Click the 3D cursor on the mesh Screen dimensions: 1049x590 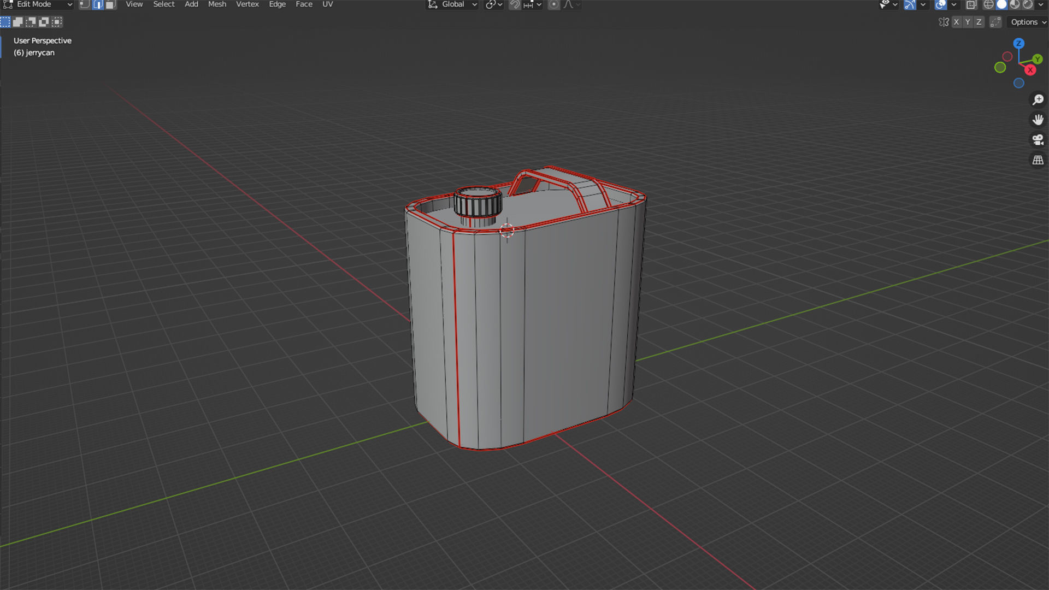point(507,231)
